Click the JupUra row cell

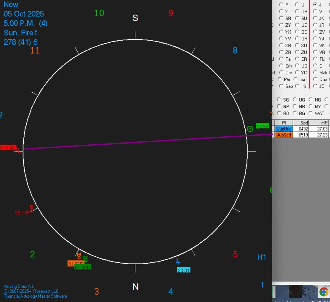[x=284, y=129]
